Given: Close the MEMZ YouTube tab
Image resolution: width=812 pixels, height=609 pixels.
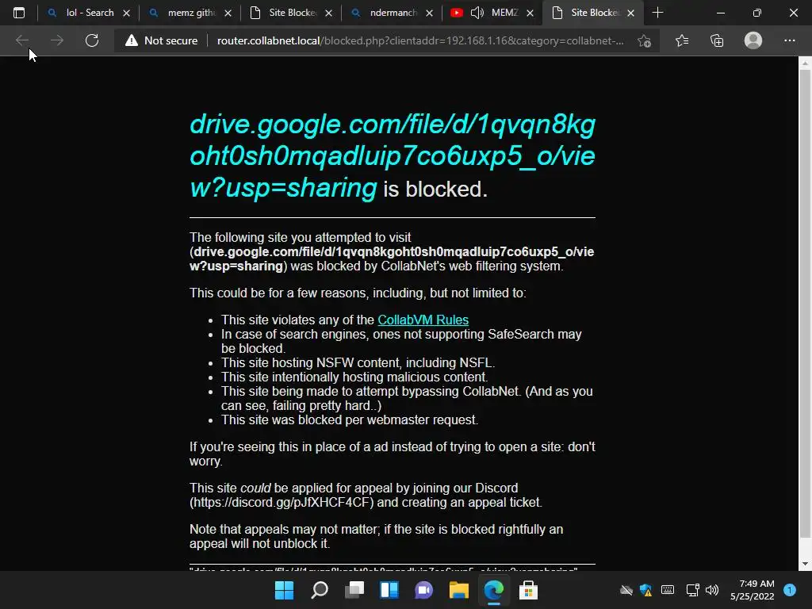Looking at the screenshot, I should pos(530,13).
